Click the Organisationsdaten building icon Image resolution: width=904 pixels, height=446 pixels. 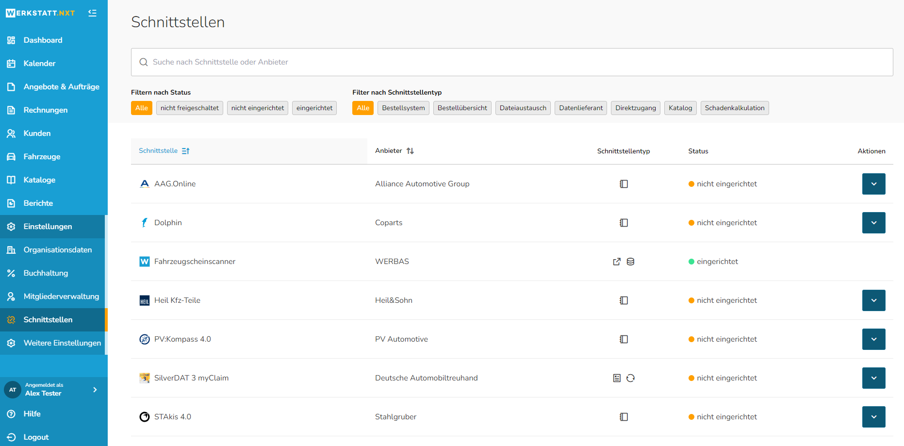click(11, 250)
